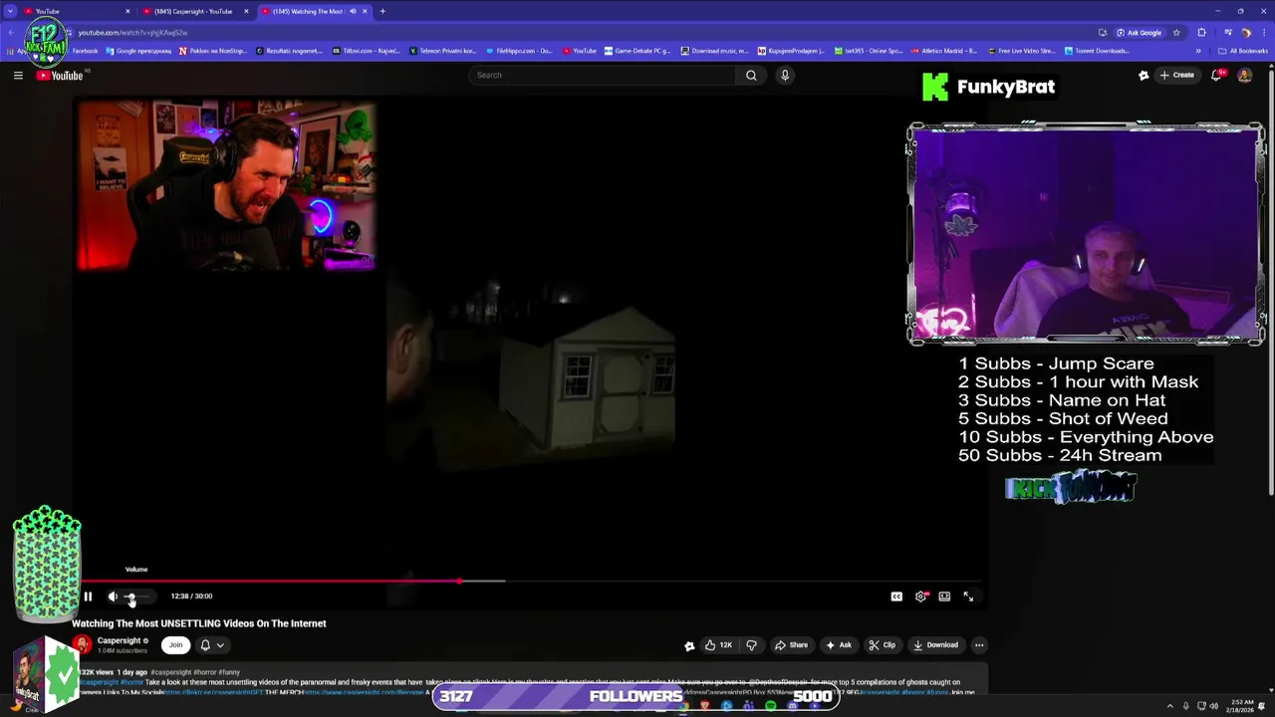The width and height of the screenshot is (1275, 717).
Task: Open browser three-dot menu
Action: coord(1263,33)
